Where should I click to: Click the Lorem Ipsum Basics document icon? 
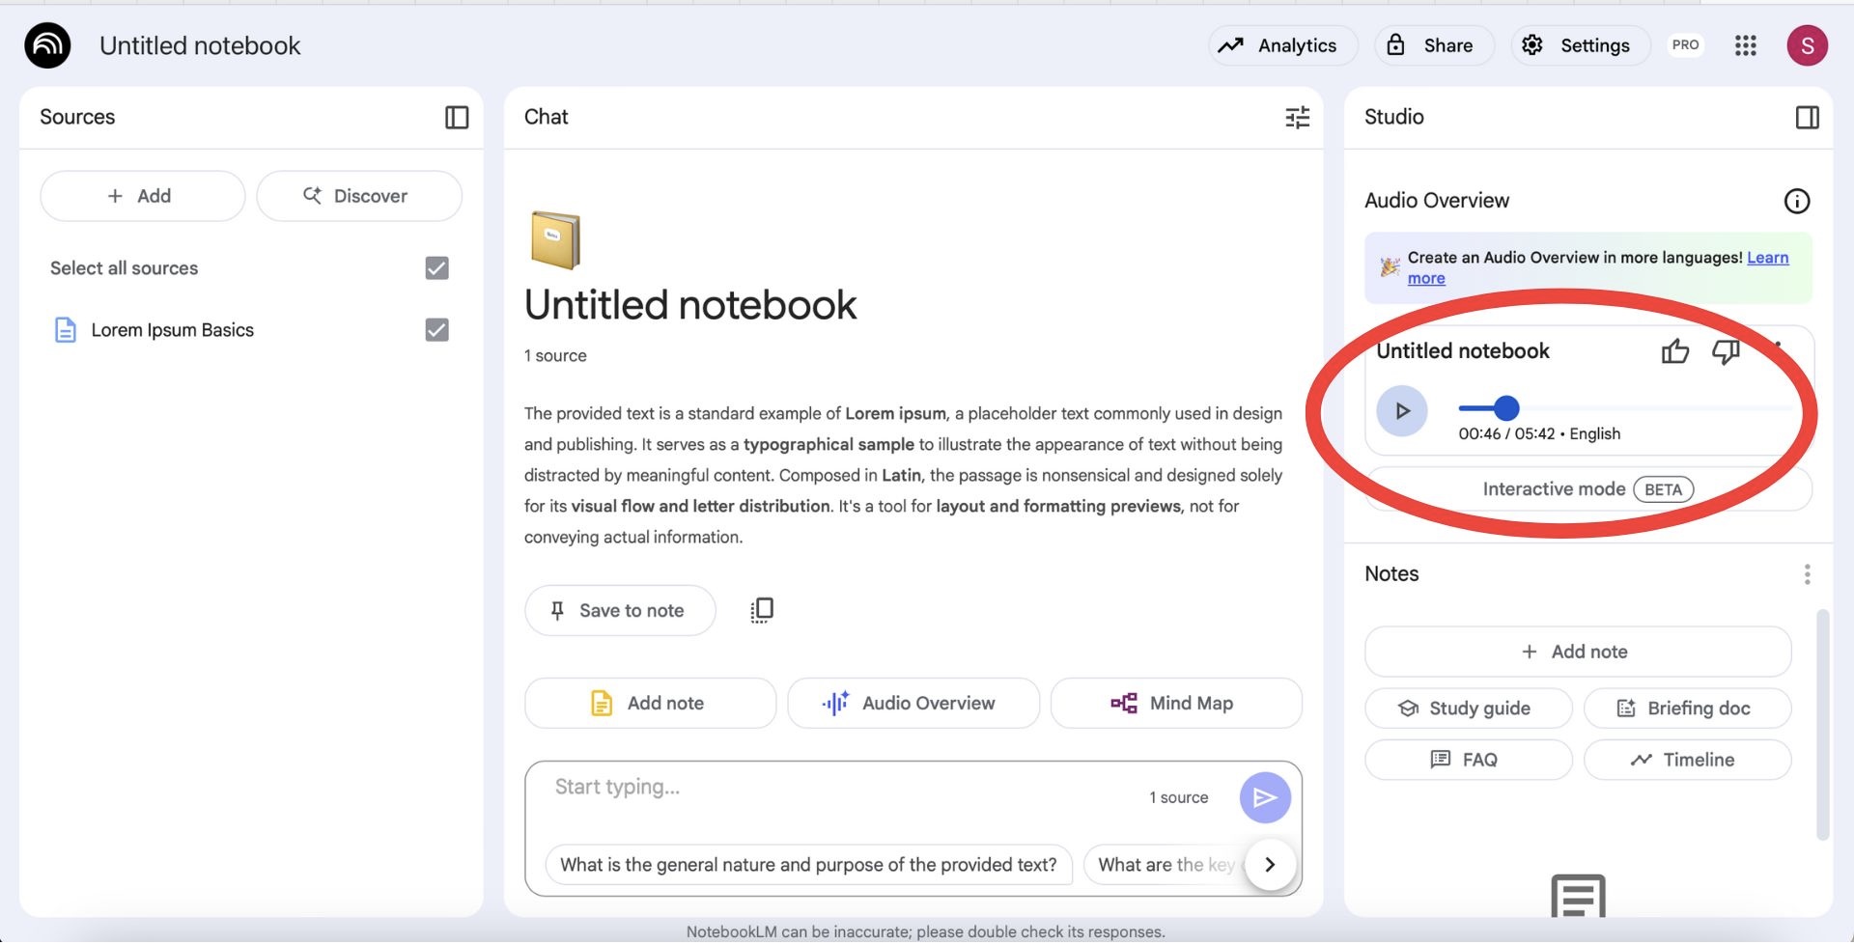click(65, 331)
